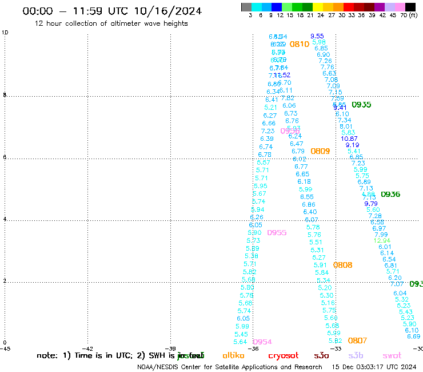Select the cryosat legend label
Image resolution: width=423 pixels, height=372 pixels.
point(284,355)
